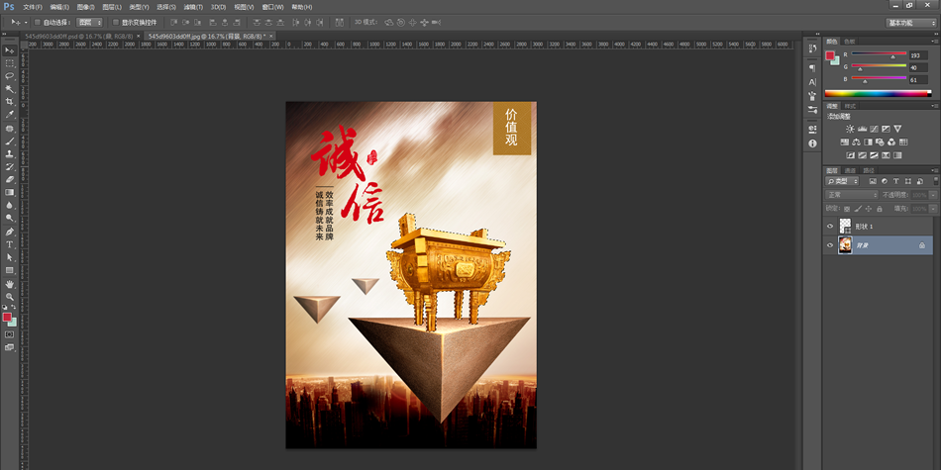The height and width of the screenshot is (470, 941).
Task: Filter layers by type layers (T icon)
Action: coord(896,181)
